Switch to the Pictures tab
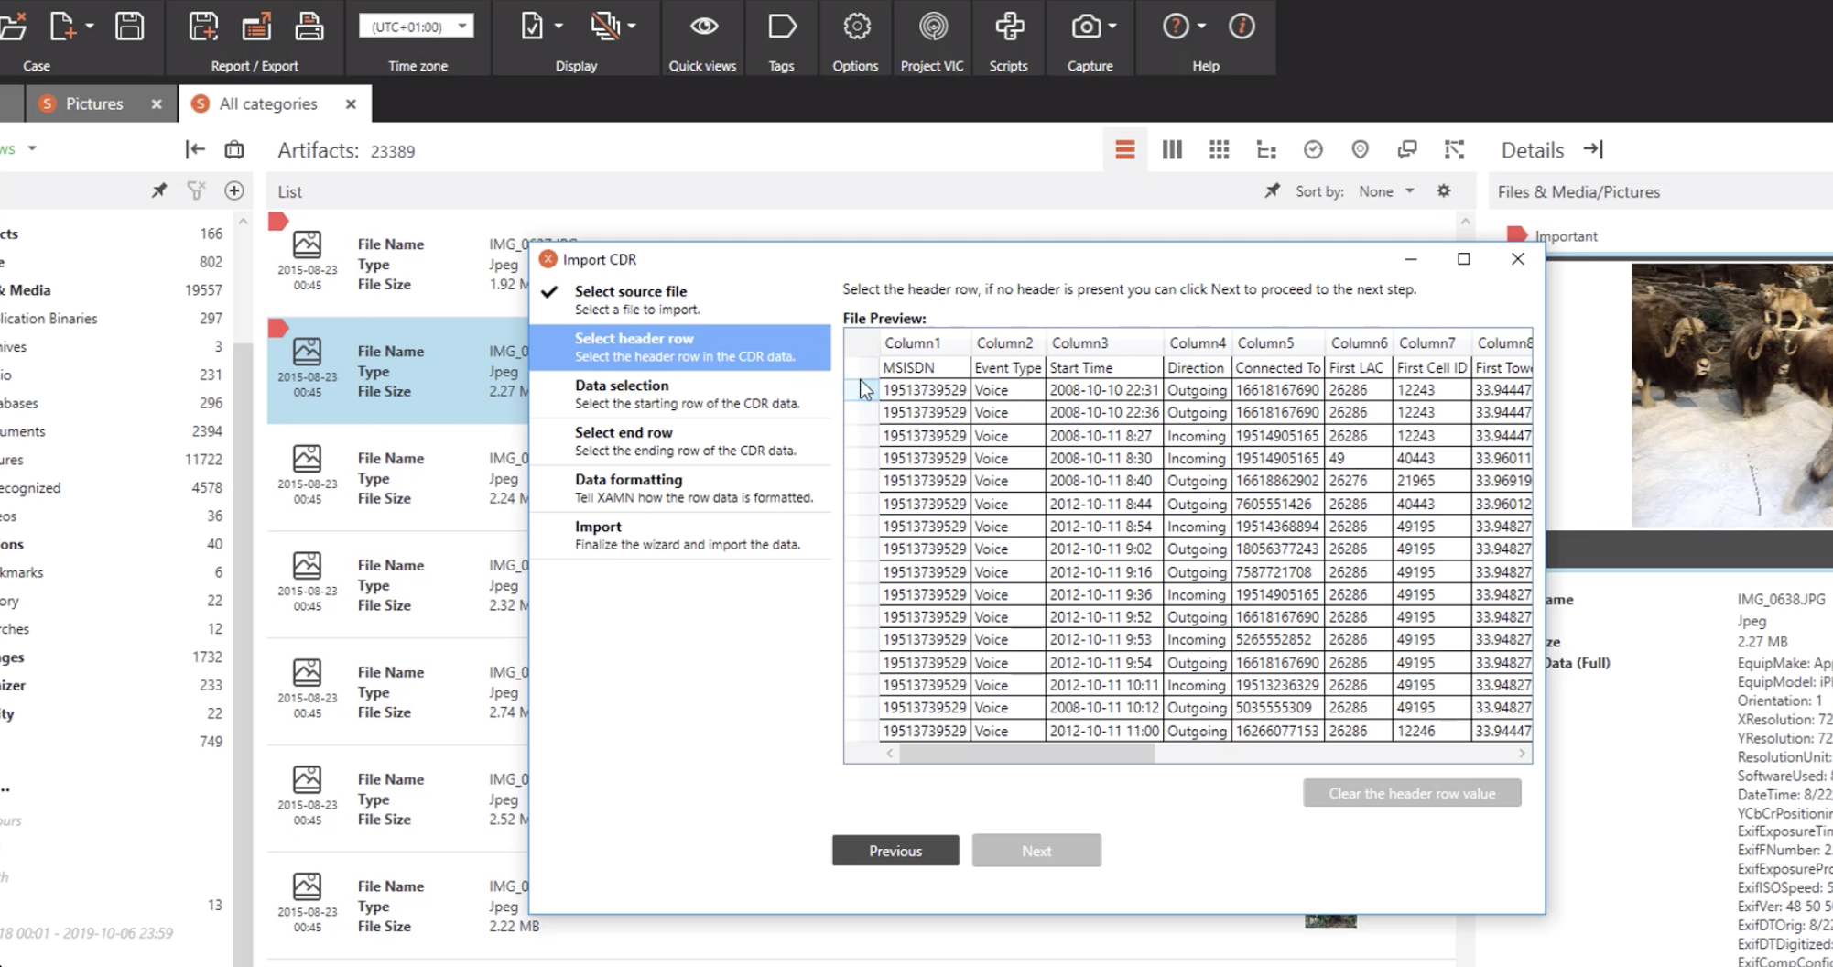This screenshot has width=1833, height=967. point(94,103)
